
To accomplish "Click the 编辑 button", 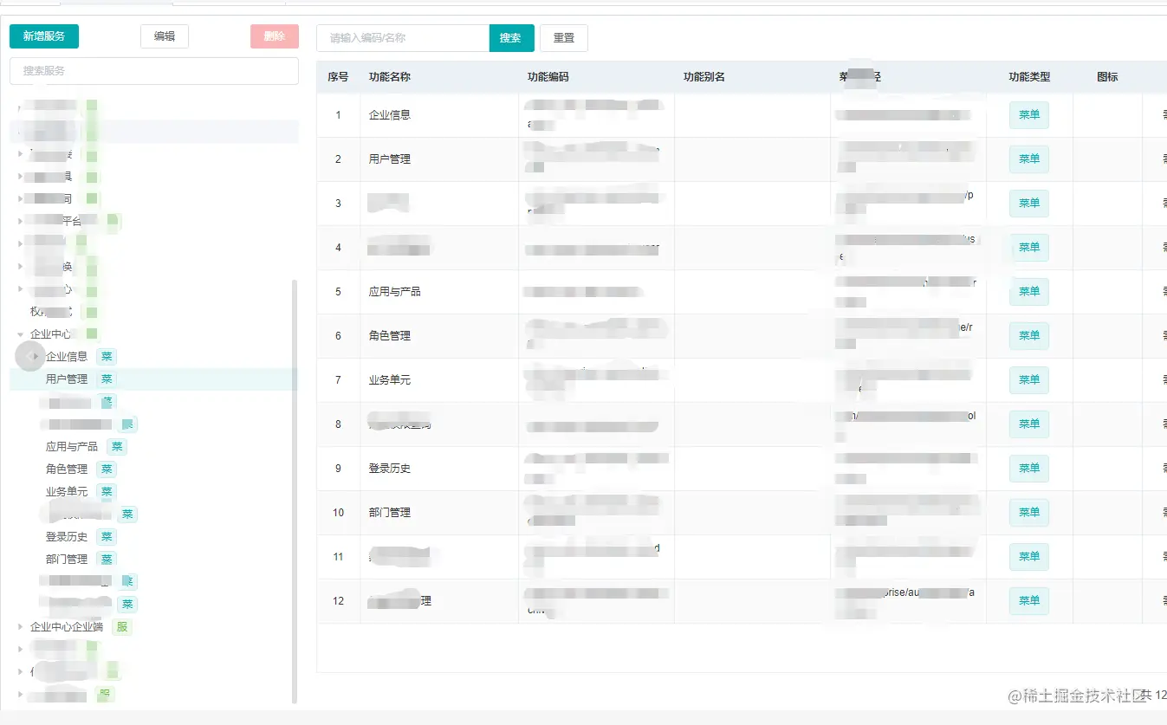I will (165, 36).
